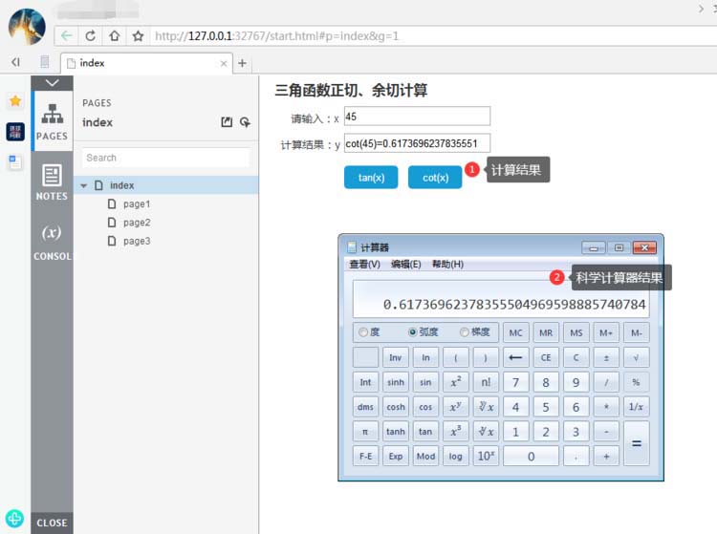Screen dimensions: 717x534
Task: Click the dark blue app icon in sidebar
Action: click(x=15, y=132)
